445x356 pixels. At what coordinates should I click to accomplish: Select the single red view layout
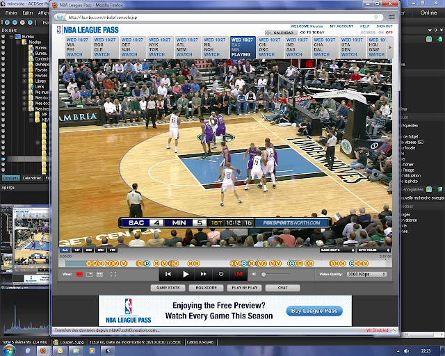tap(79, 274)
